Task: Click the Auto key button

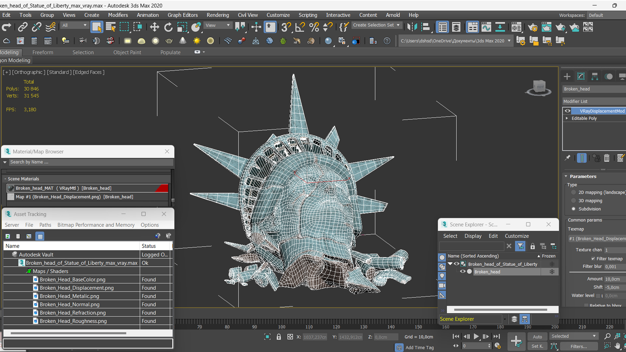Action: point(537,337)
